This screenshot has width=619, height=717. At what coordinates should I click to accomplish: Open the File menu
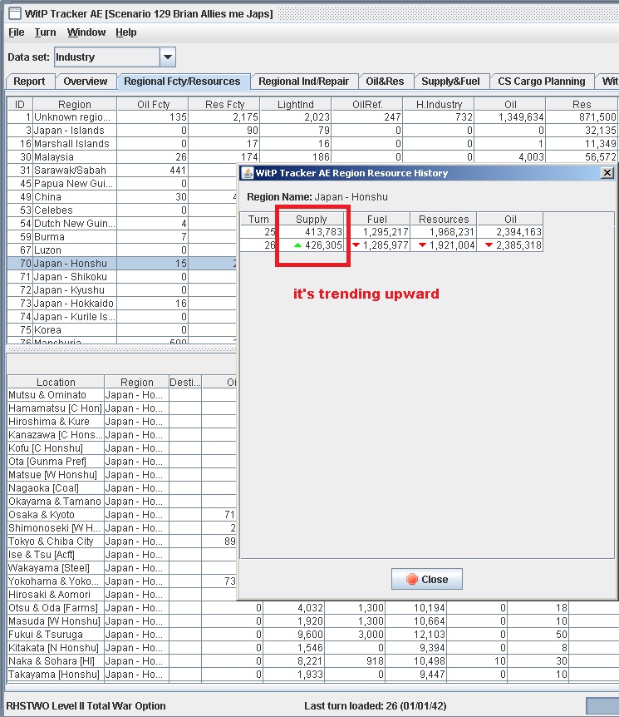pyautogui.click(x=17, y=32)
